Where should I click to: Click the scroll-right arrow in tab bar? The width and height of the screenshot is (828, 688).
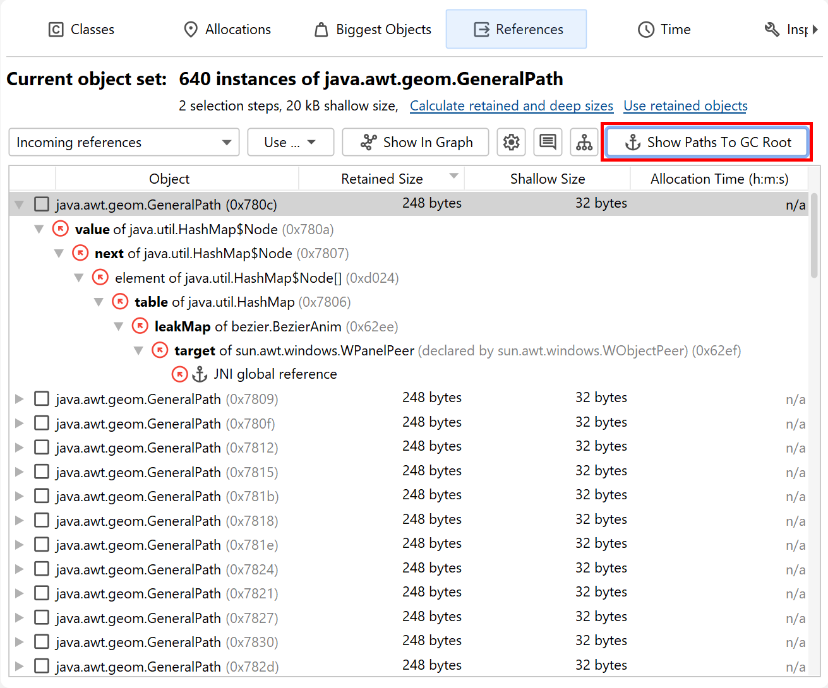(x=815, y=30)
